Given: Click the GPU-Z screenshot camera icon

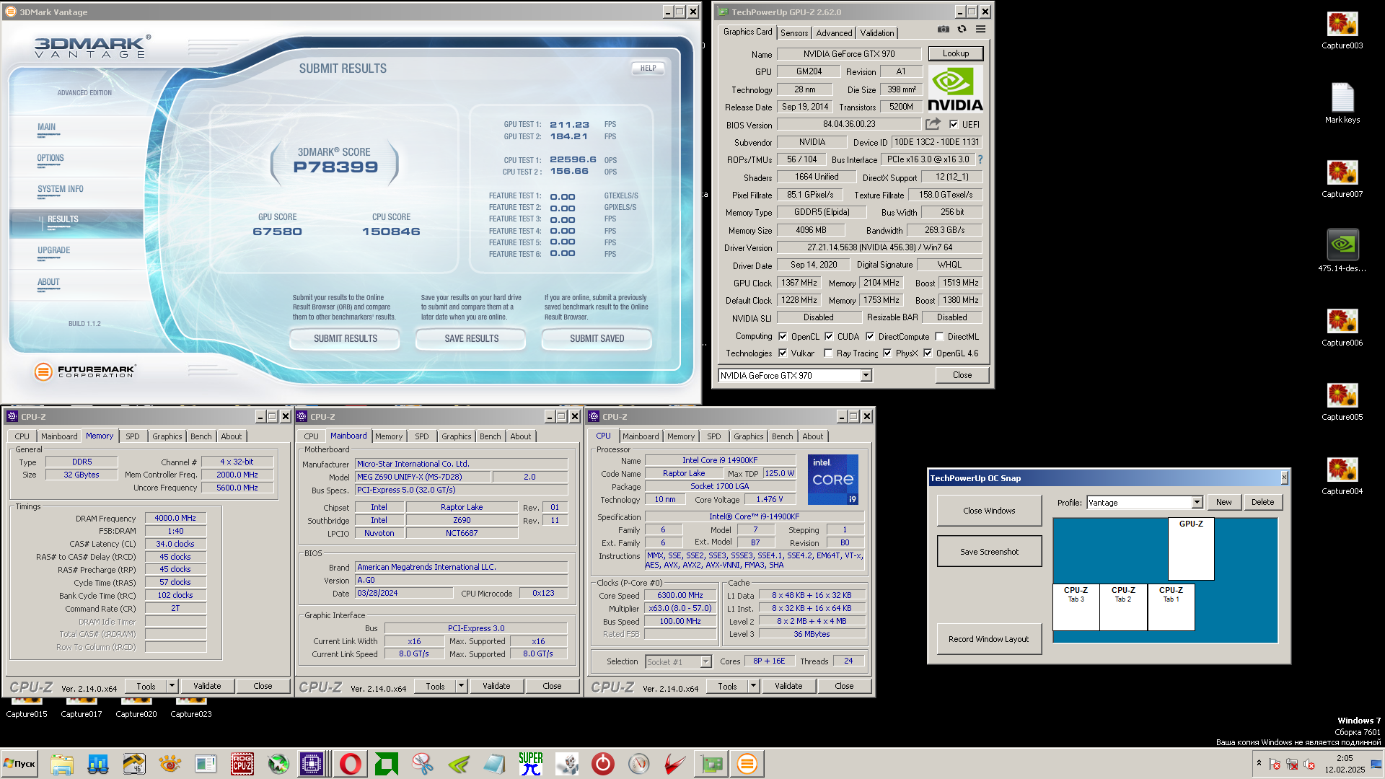Looking at the screenshot, I should click(x=943, y=30).
